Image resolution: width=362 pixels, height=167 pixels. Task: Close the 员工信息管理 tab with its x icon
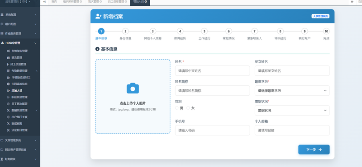point(126,1)
